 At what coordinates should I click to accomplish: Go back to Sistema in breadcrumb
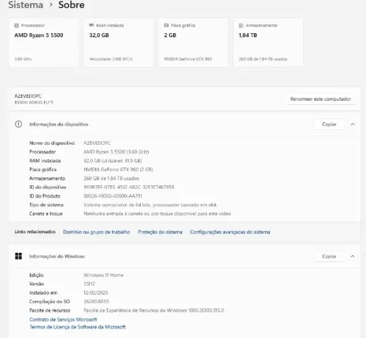point(26,5)
